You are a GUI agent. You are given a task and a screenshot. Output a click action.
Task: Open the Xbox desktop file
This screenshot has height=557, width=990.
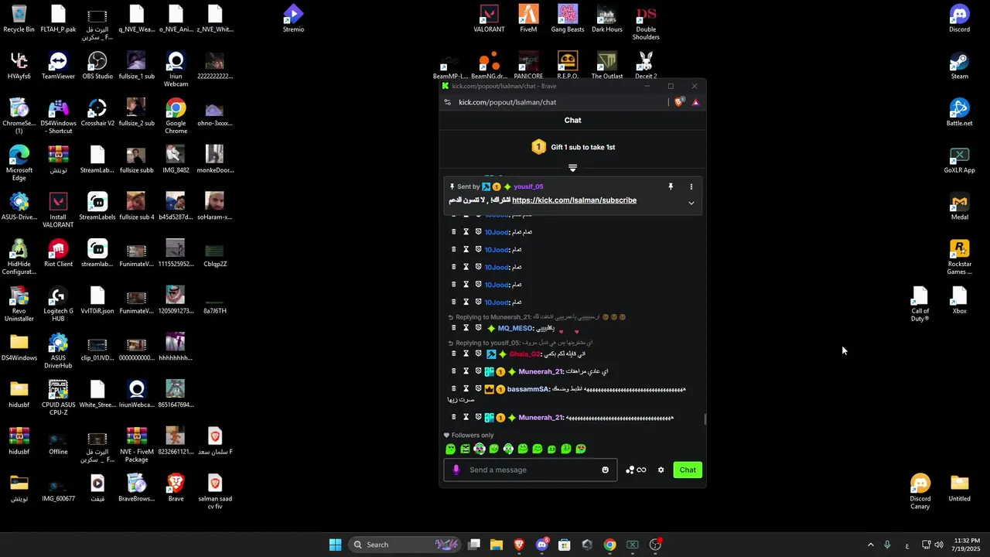coord(959,301)
